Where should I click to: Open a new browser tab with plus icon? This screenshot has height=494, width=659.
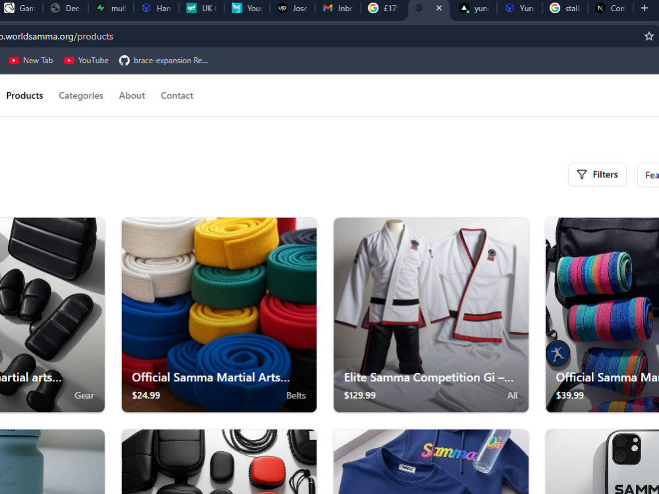pos(645,8)
